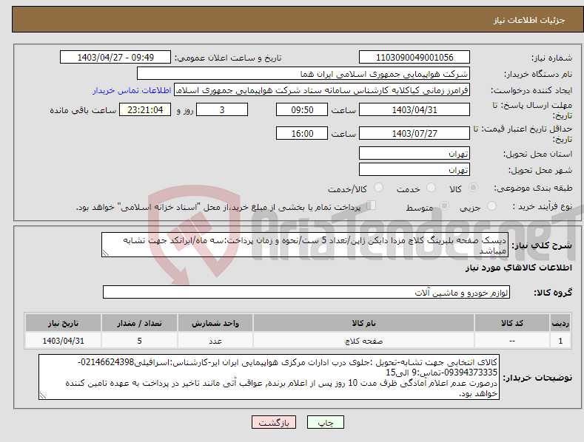The height and width of the screenshot is (442, 584).
Task: Click quantity cell showing 5
Action: (x=139, y=341)
